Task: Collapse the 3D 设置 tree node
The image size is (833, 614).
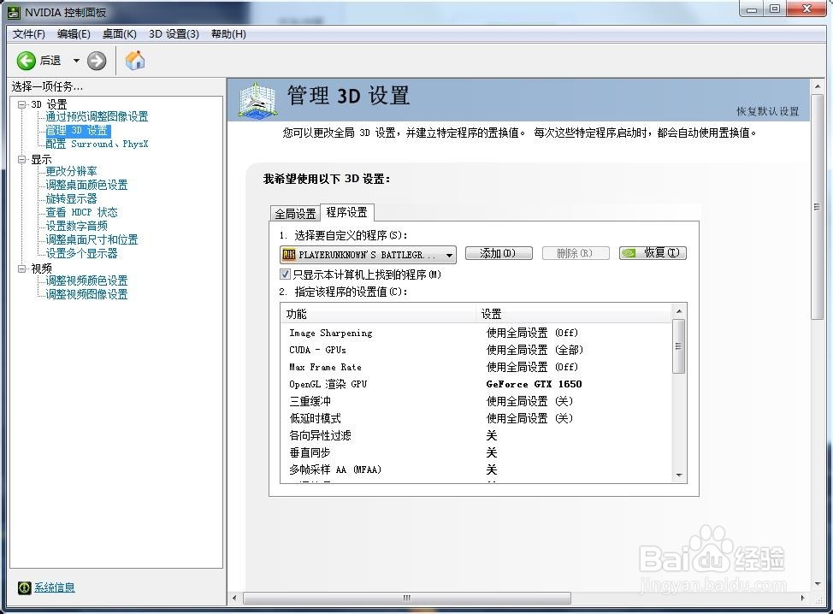Action: click(x=21, y=104)
